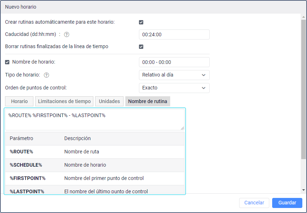The image size is (307, 213).
Task: Switch to the Horario tab
Action: pos(19,101)
